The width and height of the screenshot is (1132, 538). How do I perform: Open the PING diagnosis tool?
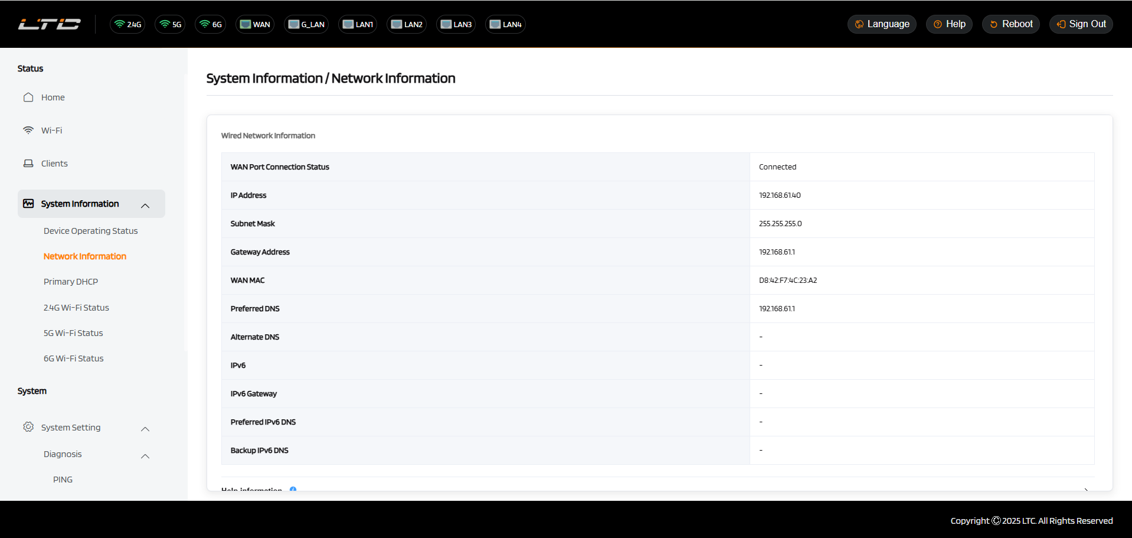[x=63, y=480]
